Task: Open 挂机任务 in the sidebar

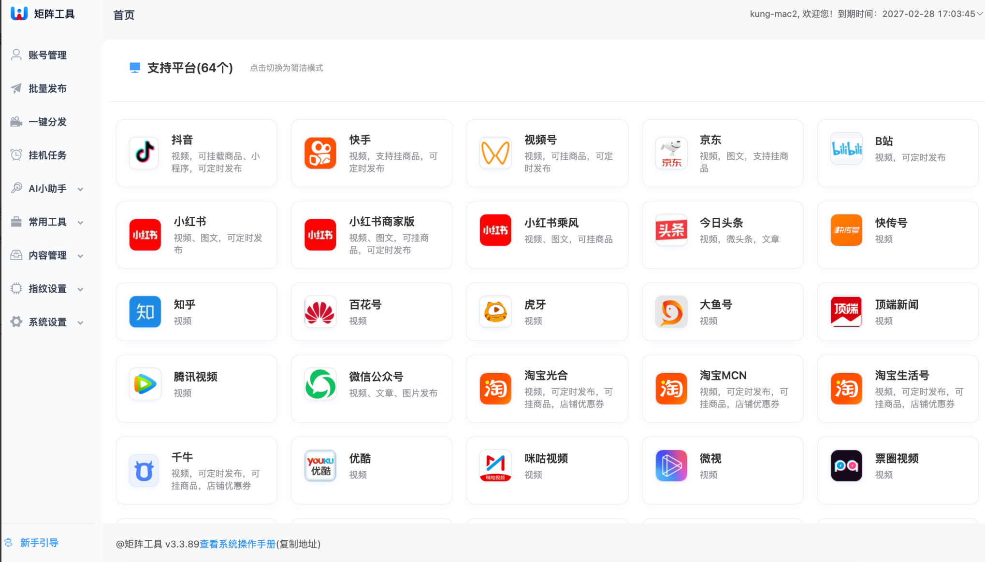Action: point(47,155)
